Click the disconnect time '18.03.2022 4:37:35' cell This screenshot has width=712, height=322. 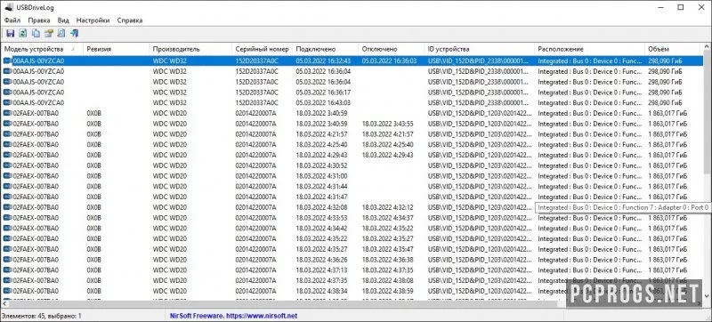(388, 270)
